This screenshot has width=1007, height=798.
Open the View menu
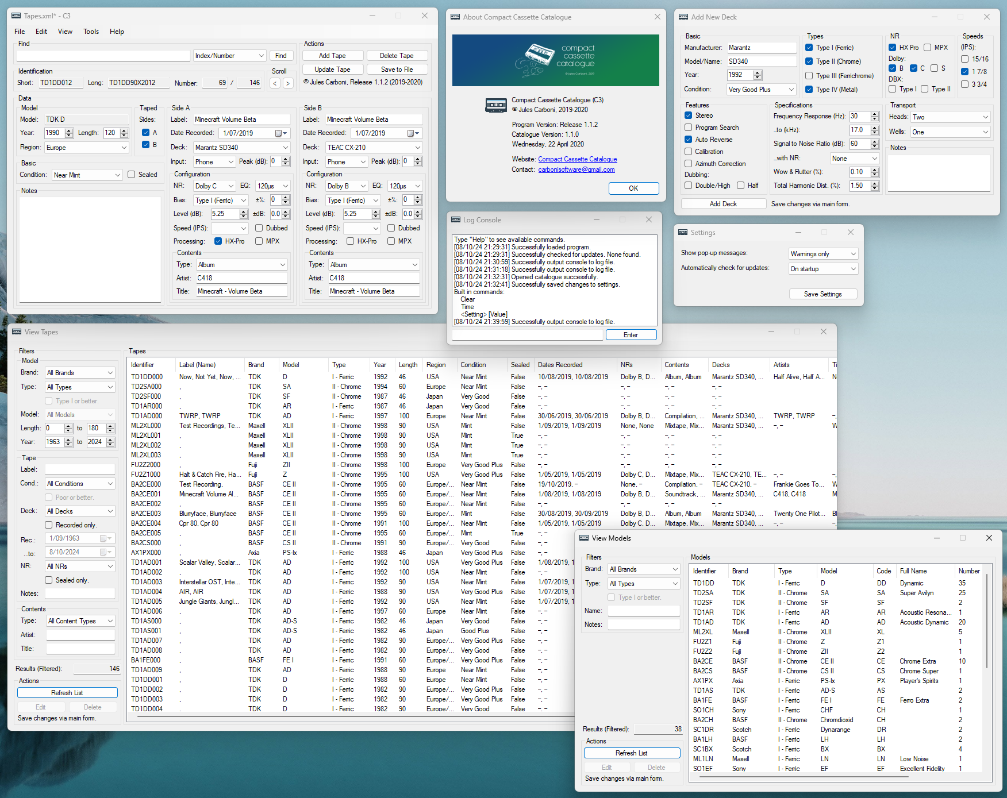(65, 32)
